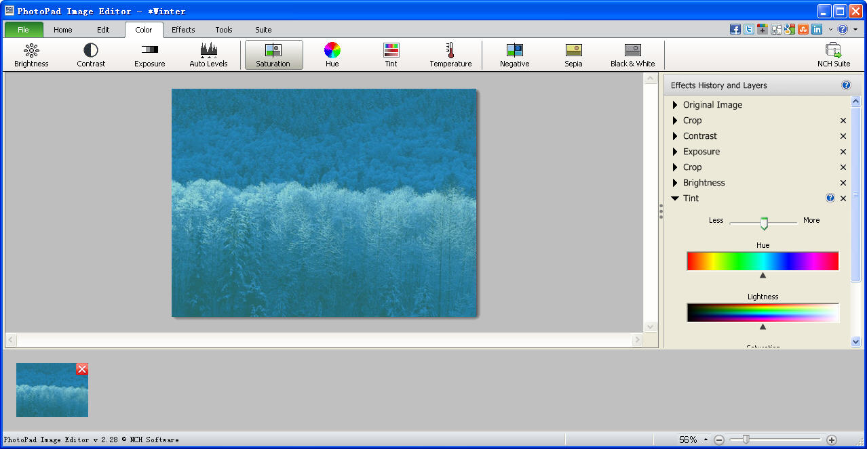Delete the Contrast layer
The image size is (867, 449).
(x=843, y=136)
